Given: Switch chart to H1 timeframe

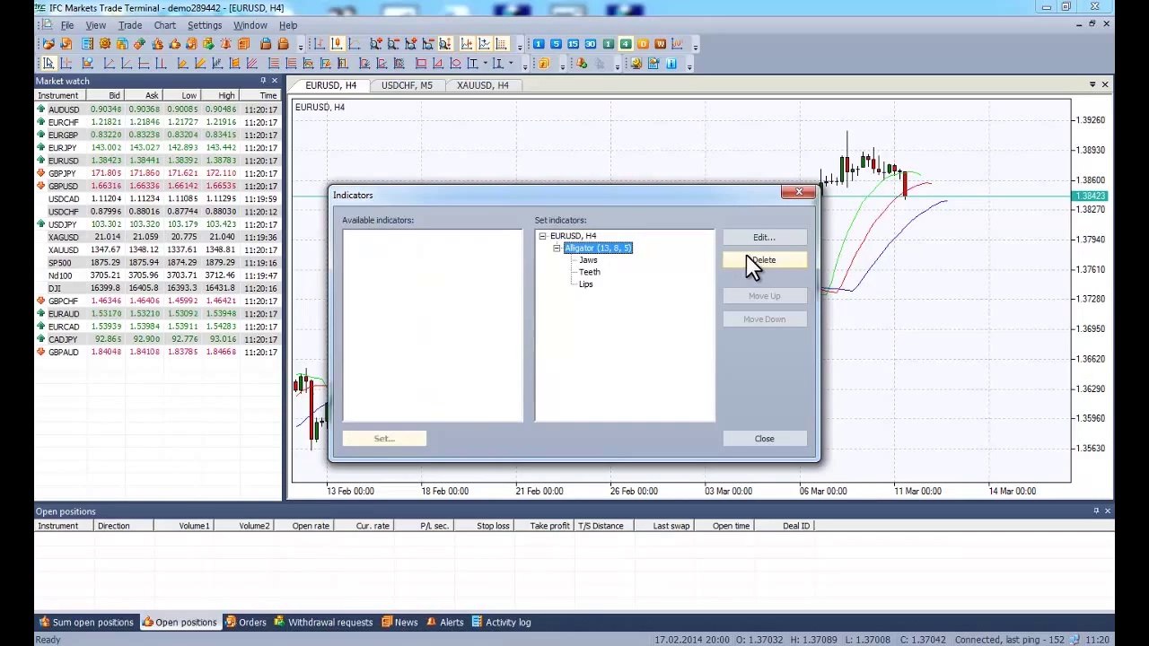Looking at the screenshot, I should coord(608,44).
